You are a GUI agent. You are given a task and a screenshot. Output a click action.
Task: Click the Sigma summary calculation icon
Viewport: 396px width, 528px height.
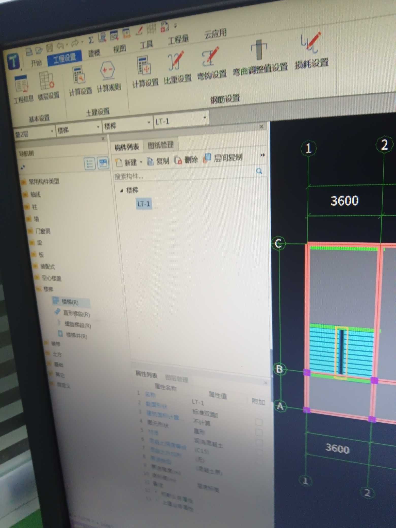click(x=91, y=40)
